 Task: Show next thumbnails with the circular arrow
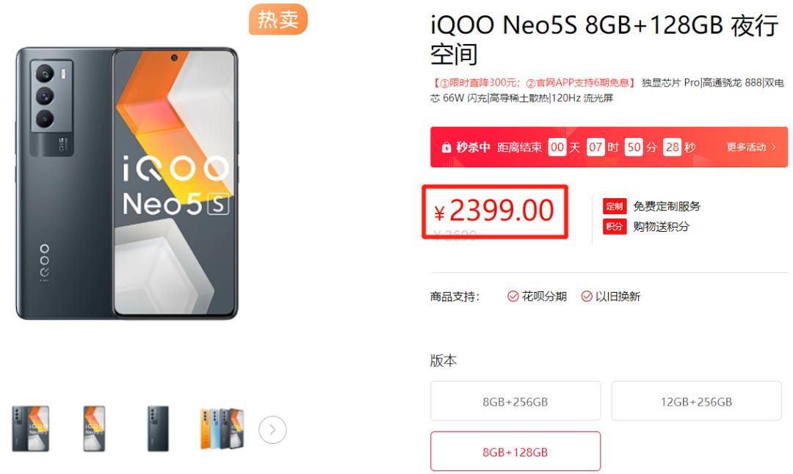(x=272, y=429)
